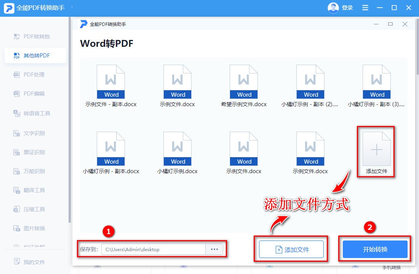Viewport: 419px width, 274px height.
Task: Click the 添加文件 button
Action: point(291,249)
